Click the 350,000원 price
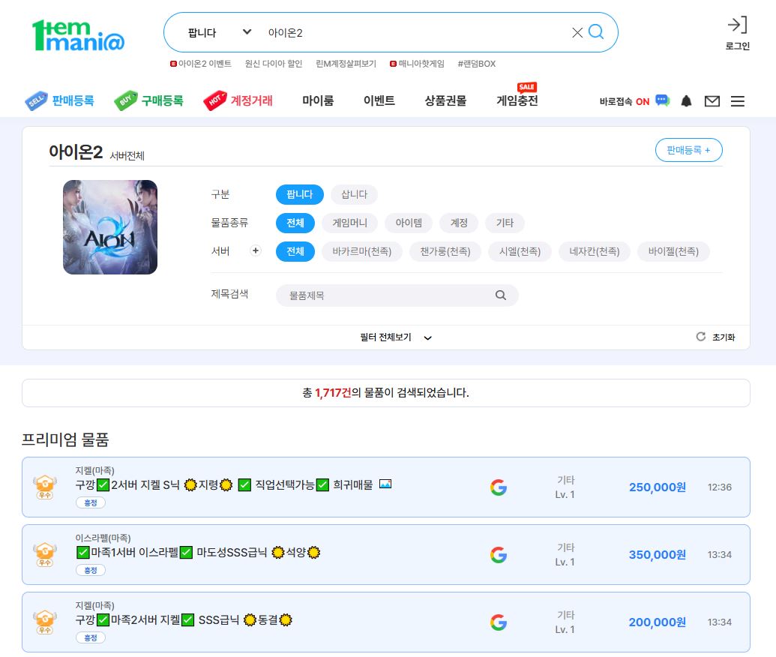The height and width of the screenshot is (657, 776). click(658, 554)
